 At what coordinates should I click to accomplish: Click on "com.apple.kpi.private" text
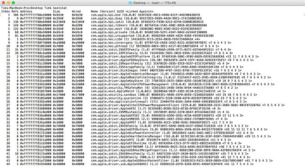tap(109, 32)
